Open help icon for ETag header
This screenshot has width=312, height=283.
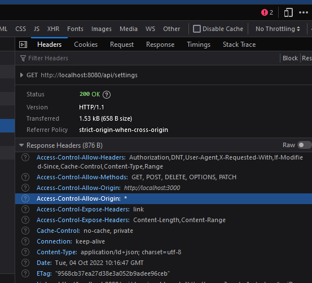(25, 273)
